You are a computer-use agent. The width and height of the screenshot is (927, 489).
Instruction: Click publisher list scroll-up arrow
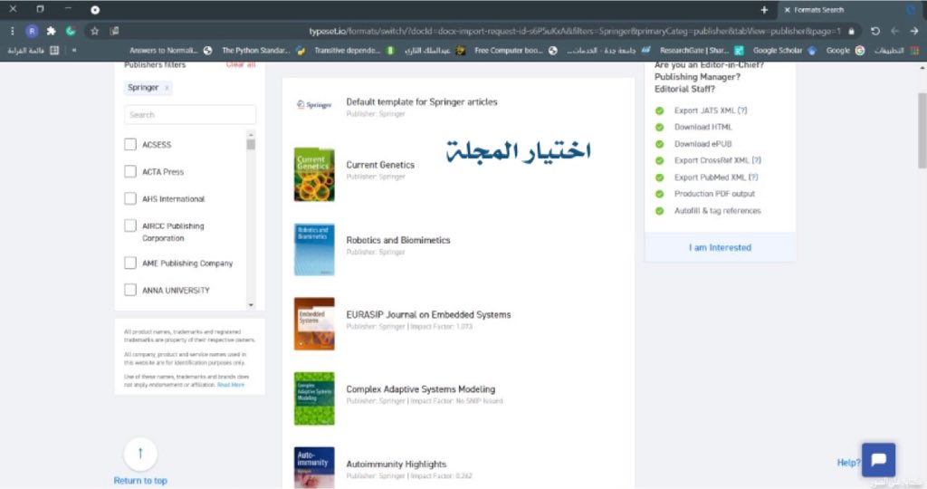[251, 135]
